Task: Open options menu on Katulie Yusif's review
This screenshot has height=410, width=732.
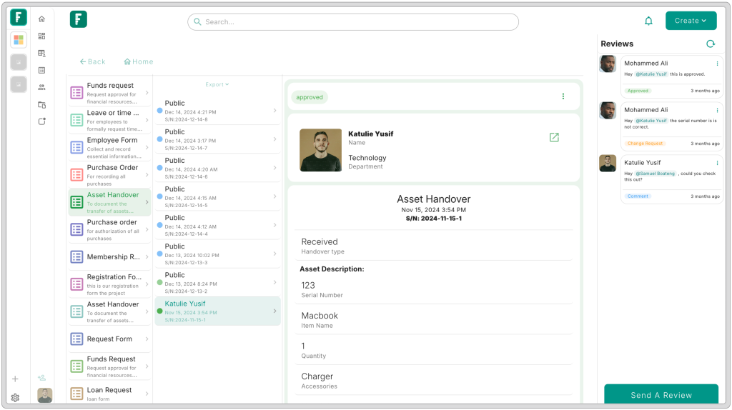Action: coord(717,163)
